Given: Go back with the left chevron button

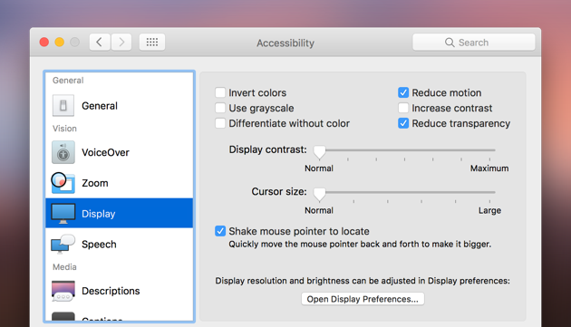Looking at the screenshot, I should click(100, 43).
